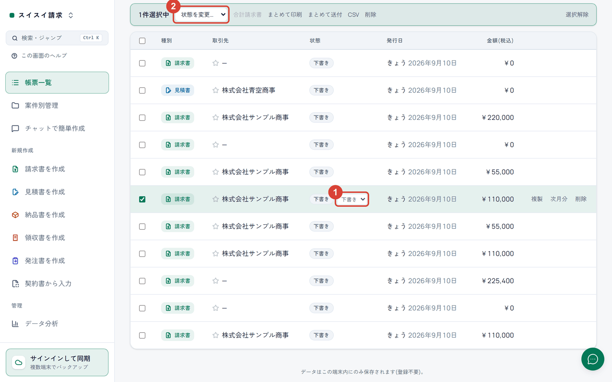Screen dimensions: 612x382
Task: Check the box for the ¥225,400 invoice
Action: 142,281
